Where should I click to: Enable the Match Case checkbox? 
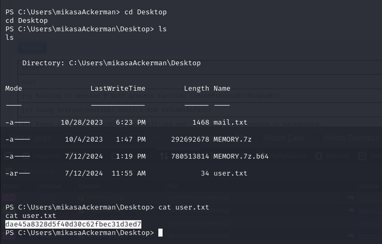[256, 138]
